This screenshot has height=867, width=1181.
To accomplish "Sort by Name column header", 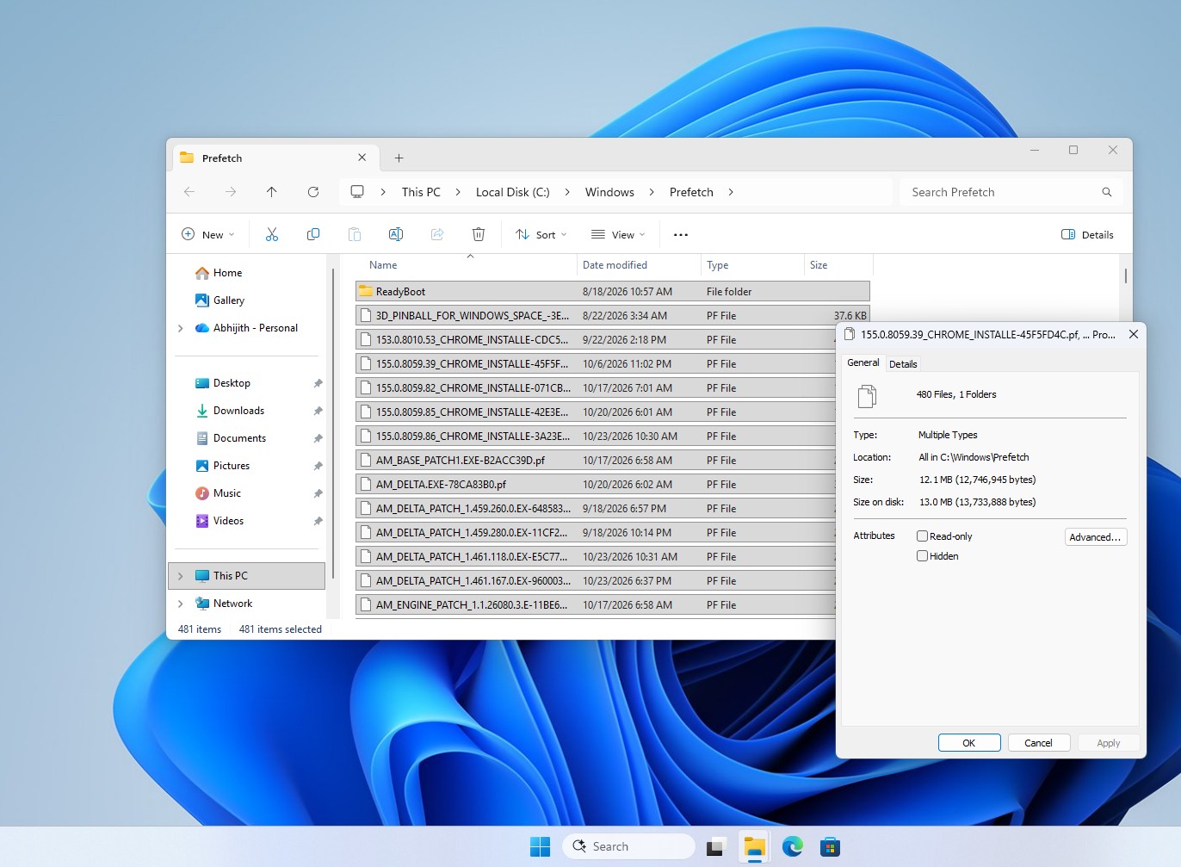I will (466, 265).
